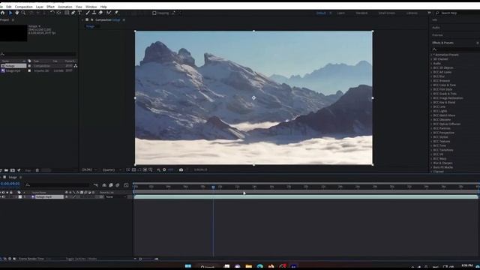Open the magnification ratio dropdown in viewer
The height and width of the screenshot is (270, 480).
pos(89,170)
